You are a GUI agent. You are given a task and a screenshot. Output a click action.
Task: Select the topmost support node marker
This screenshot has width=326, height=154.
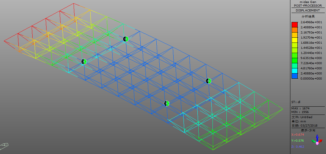coord(126,39)
